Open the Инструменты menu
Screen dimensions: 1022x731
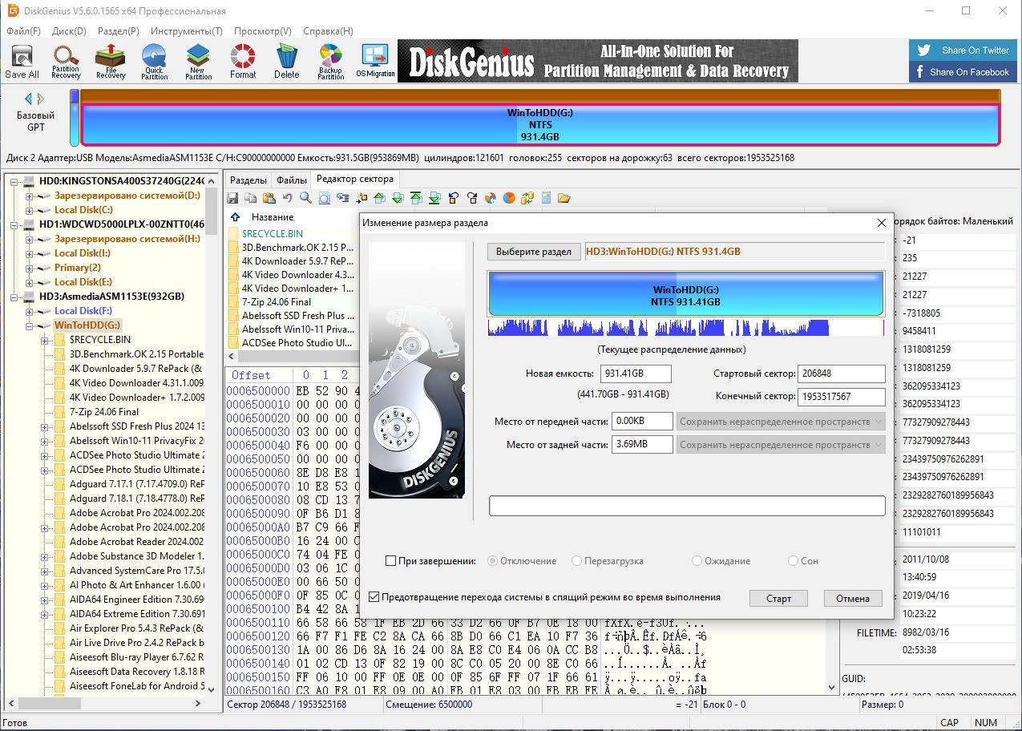coord(186,30)
